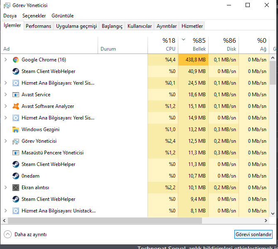Click the Onedam process Steam icon
This screenshot has height=249, width=278.
(16, 176)
